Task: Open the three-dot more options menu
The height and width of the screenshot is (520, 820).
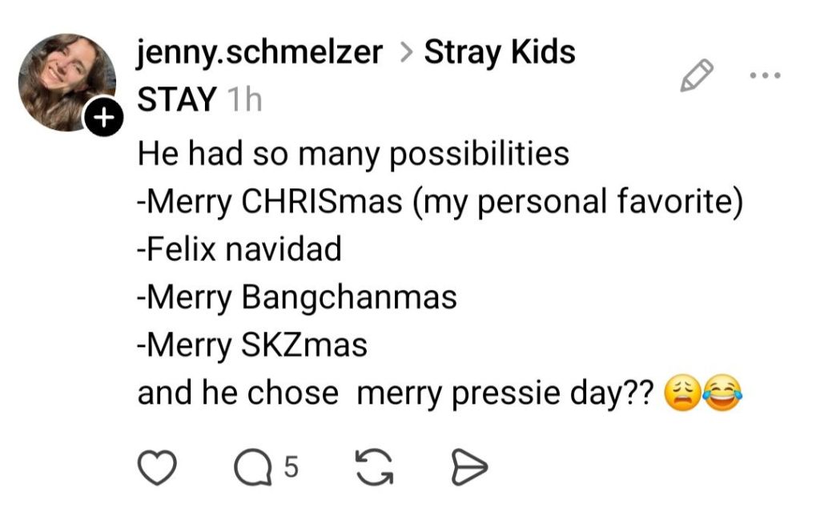Action: (x=764, y=76)
